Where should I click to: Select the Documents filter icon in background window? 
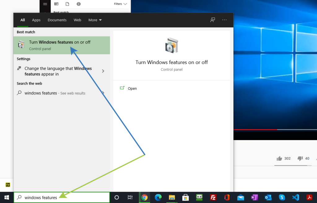[67, 4]
